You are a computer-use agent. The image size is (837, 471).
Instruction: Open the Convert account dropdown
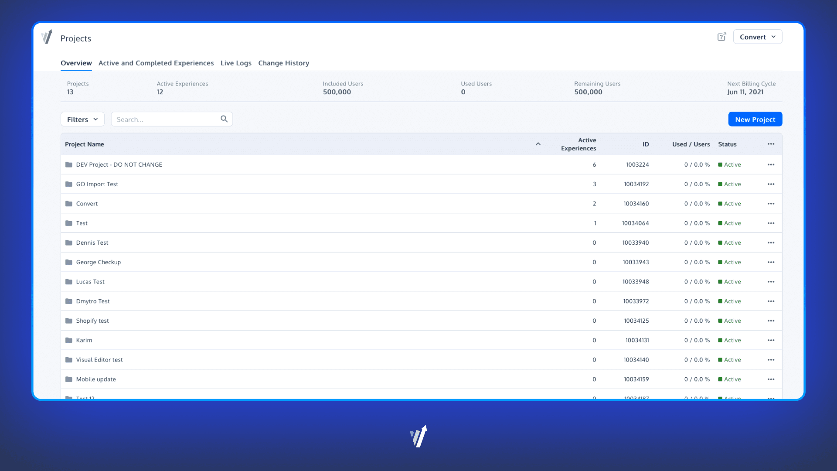tap(757, 37)
